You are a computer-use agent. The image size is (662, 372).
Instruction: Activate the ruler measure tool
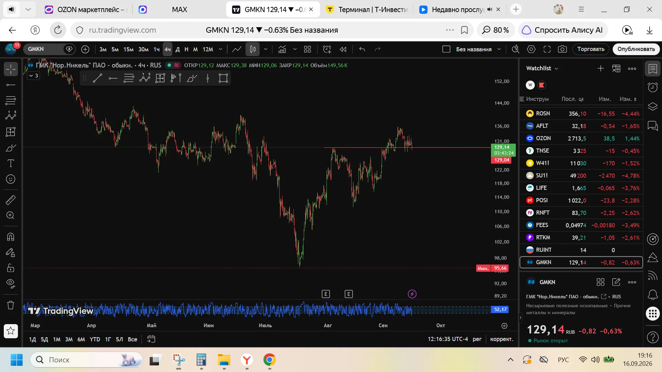point(11,200)
